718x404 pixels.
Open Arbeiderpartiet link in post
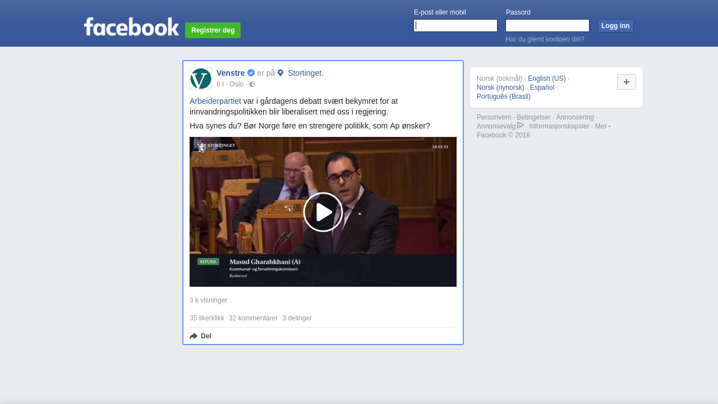coord(215,101)
